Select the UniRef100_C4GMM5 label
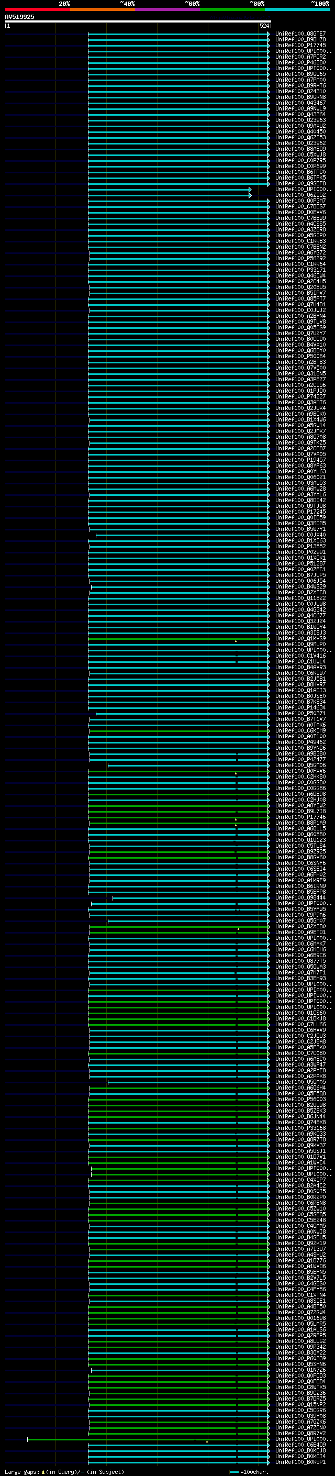The height and width of the screenshot is (1476, 335). [300, 1226]
